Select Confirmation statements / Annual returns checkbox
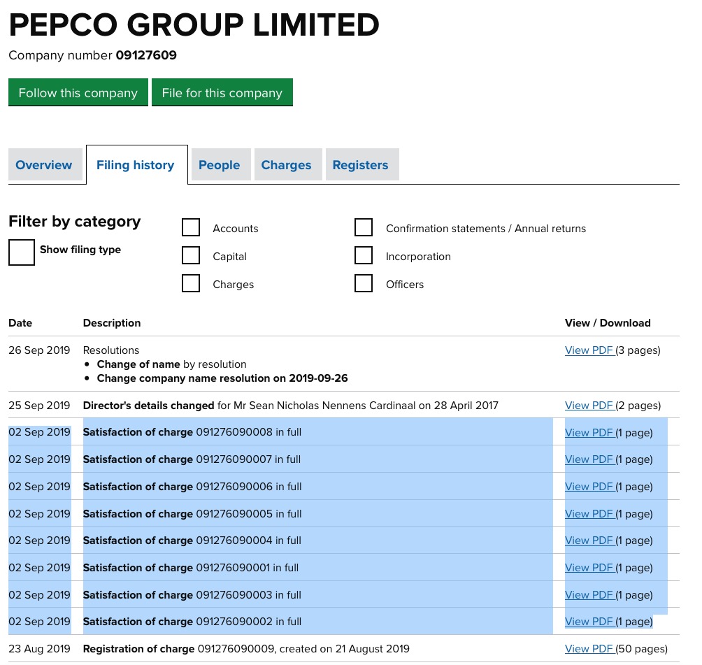The width and height of the screenshot is (702, 665). click(x=364, y=228)
